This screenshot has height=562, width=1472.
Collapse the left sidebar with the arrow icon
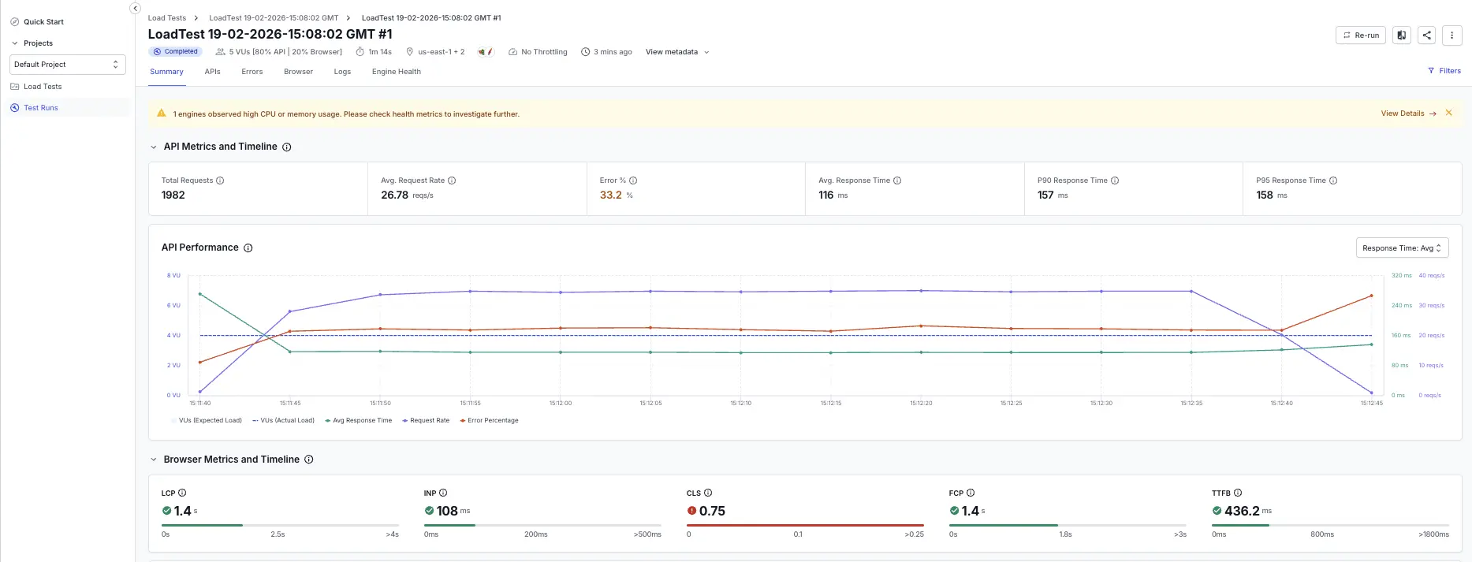(135, 8)
